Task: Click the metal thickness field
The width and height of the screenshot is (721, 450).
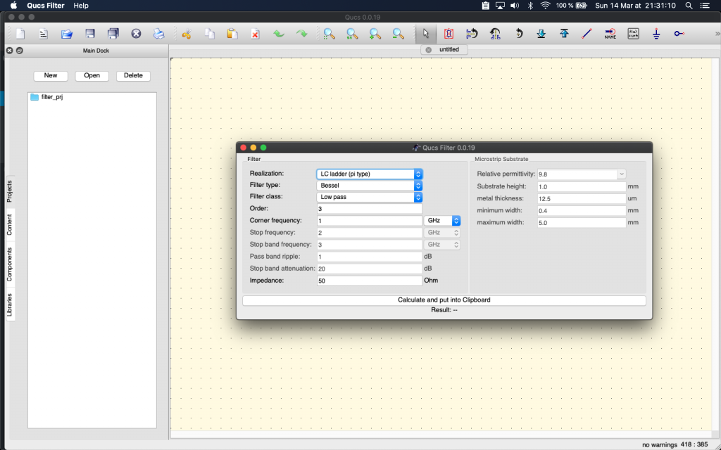Action: (x=582, y=199)
